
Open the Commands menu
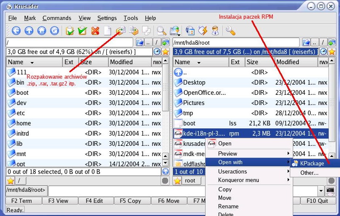point(57,18)
